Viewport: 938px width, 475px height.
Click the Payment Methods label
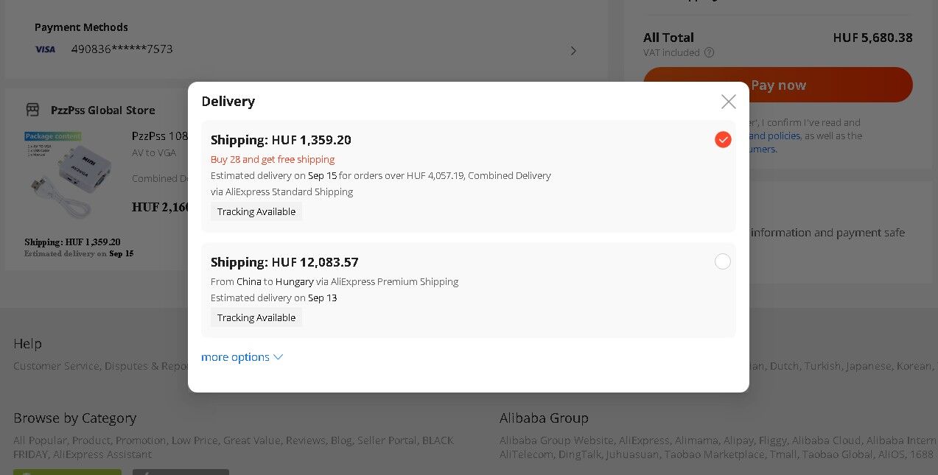[x=81, y=27]
